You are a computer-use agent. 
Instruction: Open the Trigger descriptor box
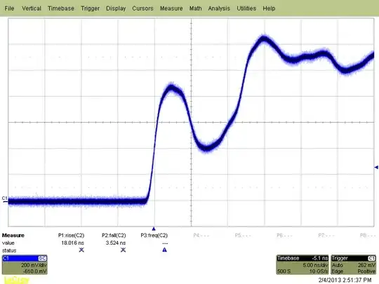(x=354, y=264)
